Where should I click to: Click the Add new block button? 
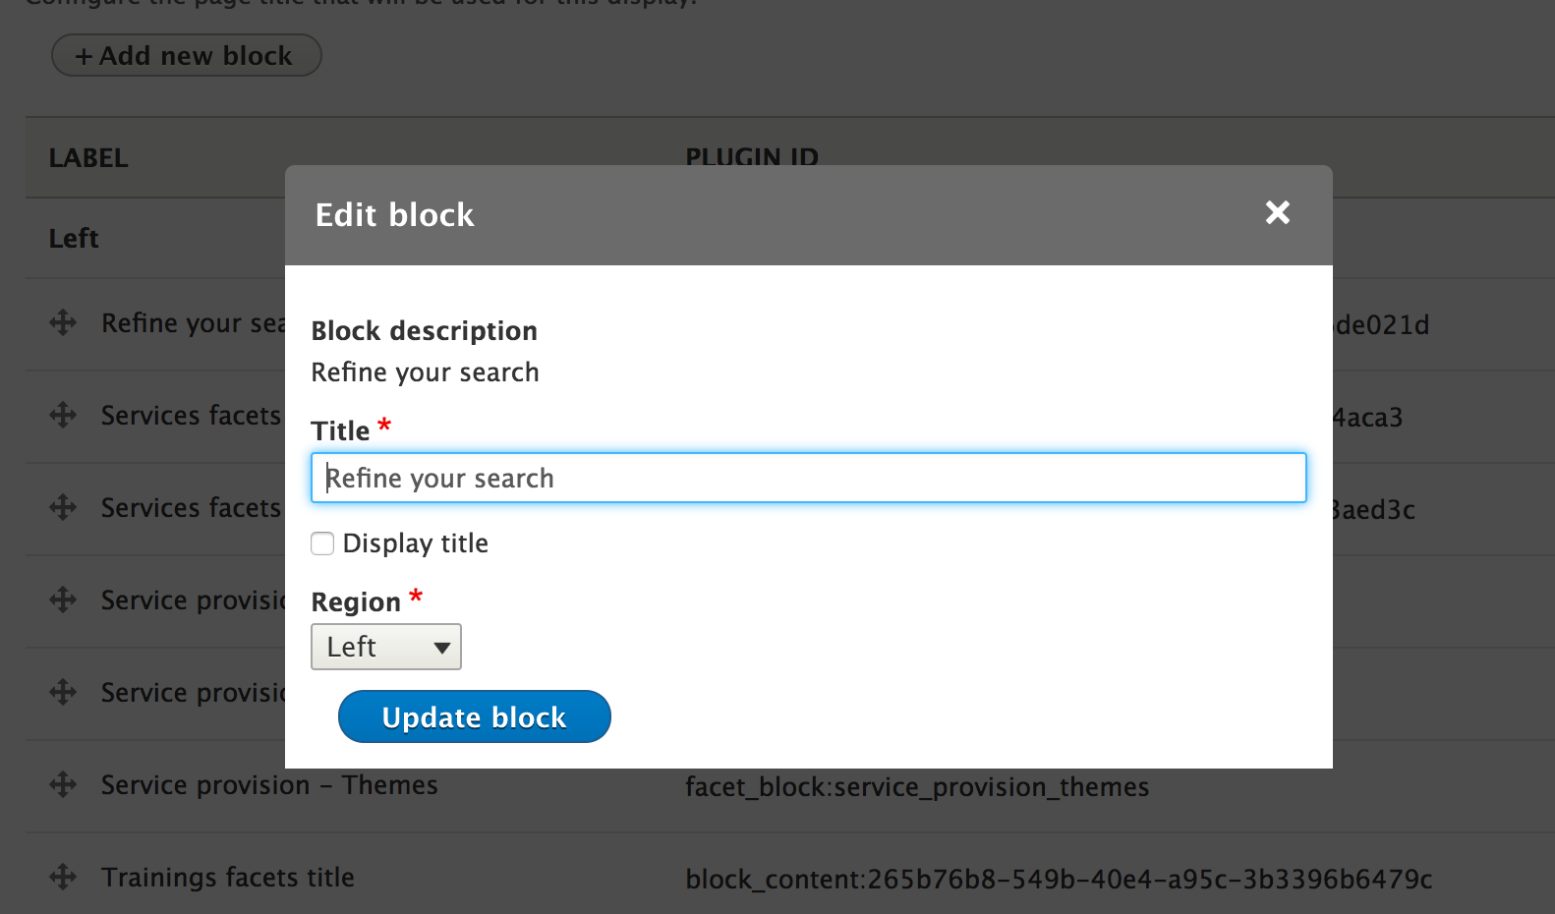coord(186,56)
